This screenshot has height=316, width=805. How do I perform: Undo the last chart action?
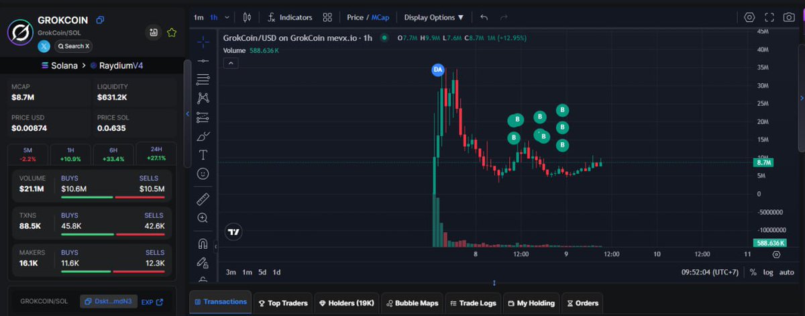[x=484, y=17]
